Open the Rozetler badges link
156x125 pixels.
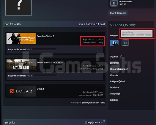pyautogui.click(x=114, y=36)
